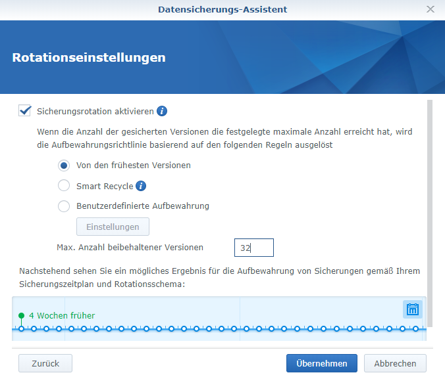445x377 pixels.
Task: Enable the Benutzerdefinierte Aufbewahrung radio option
Action: coord(64,206)
